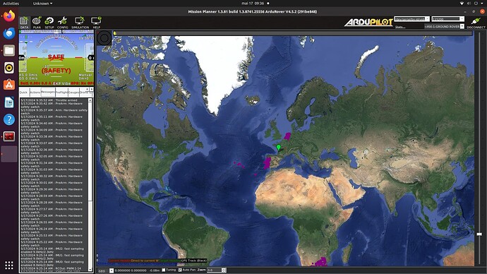The width and height of the screenshot is (487, 274).
Task: Open the SETUP screen
Action: tap(49, 23)
